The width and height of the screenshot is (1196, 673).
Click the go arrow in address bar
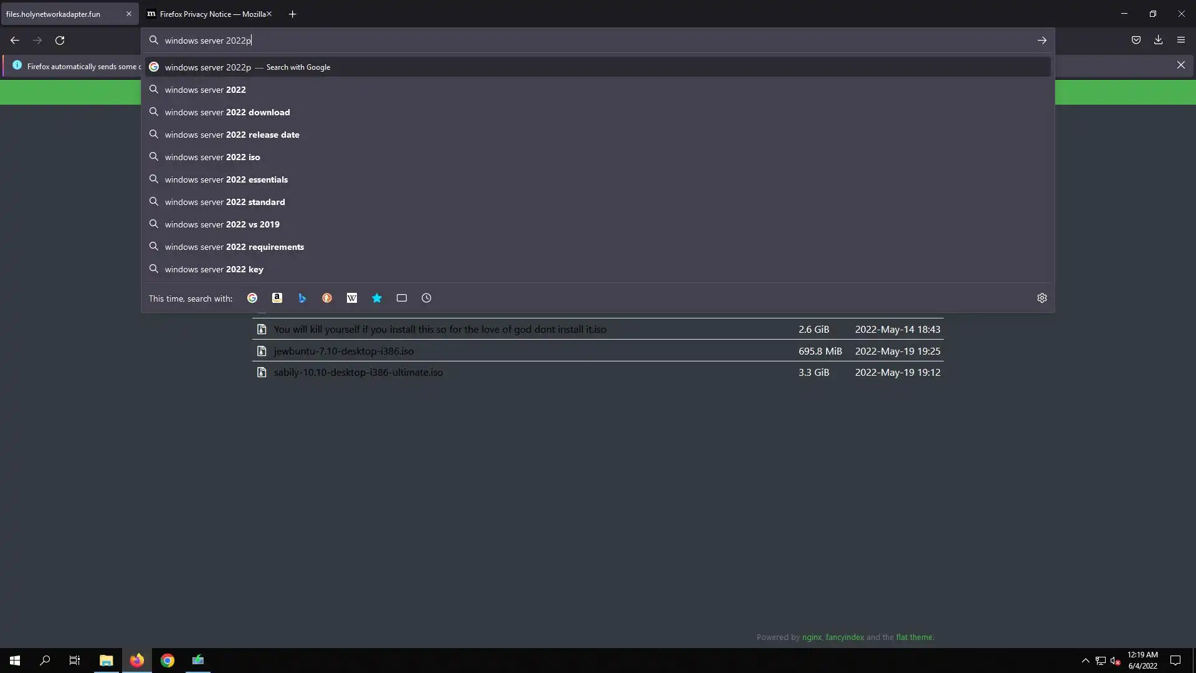1042,40
